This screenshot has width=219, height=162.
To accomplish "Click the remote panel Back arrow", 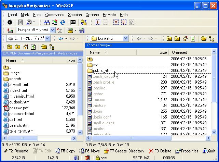I will pos(139,38).
